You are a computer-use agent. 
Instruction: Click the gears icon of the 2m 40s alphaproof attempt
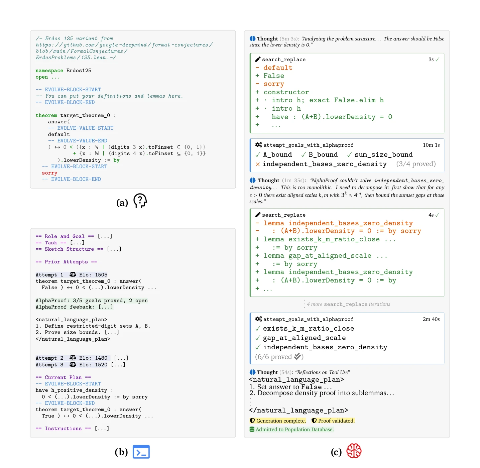pos(258,319)
